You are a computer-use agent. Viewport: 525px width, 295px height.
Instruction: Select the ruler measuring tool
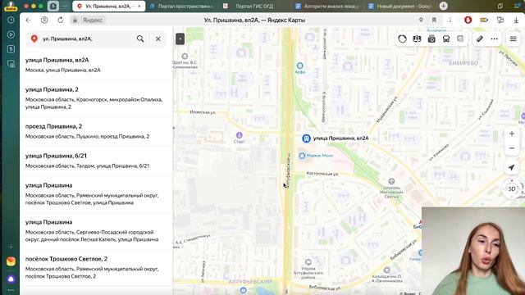pyautogui.click(x=479, y=39)
